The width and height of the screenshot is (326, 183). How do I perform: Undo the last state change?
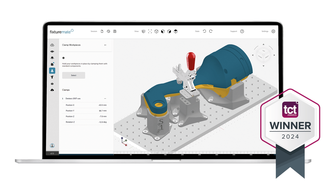tap(204, 31)
